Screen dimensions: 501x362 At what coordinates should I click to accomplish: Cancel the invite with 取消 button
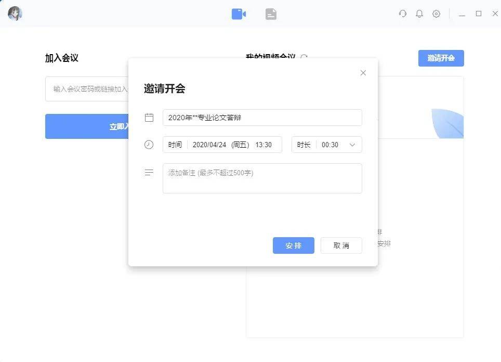tap(341, 245)
